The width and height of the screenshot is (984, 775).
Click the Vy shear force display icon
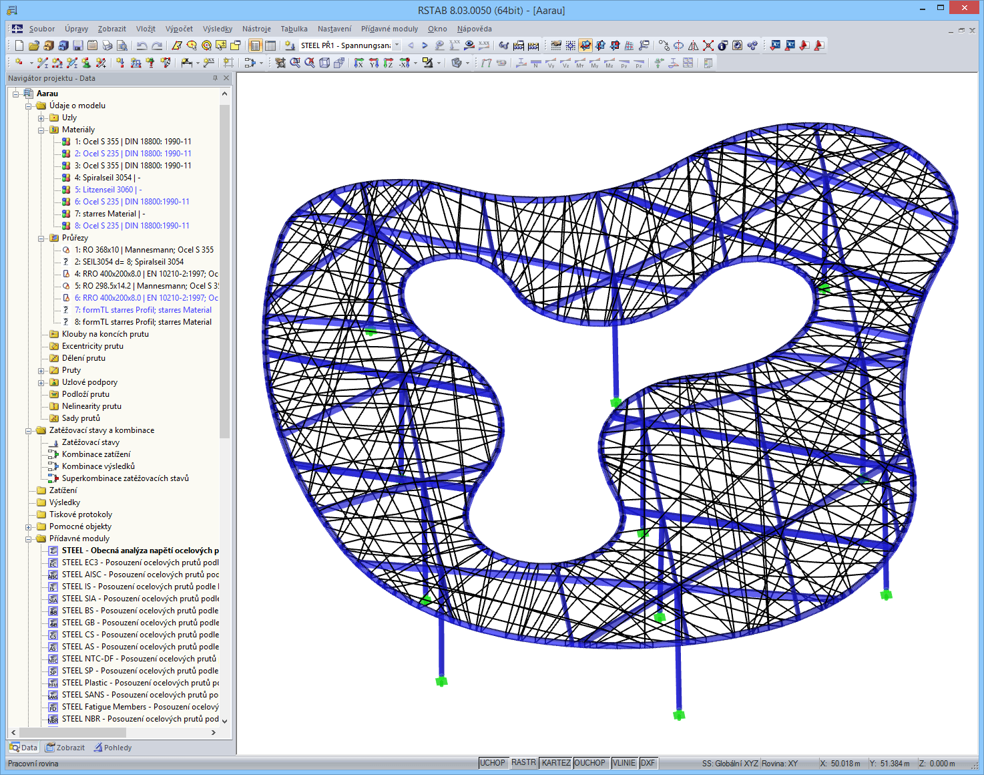tap(552, 63)
